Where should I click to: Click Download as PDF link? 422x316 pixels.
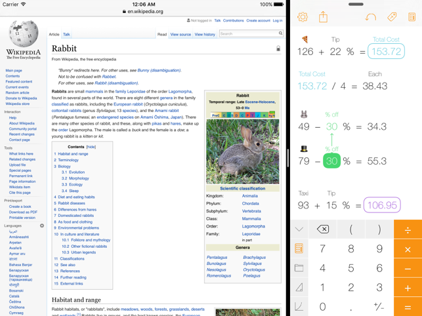(23, 212)
